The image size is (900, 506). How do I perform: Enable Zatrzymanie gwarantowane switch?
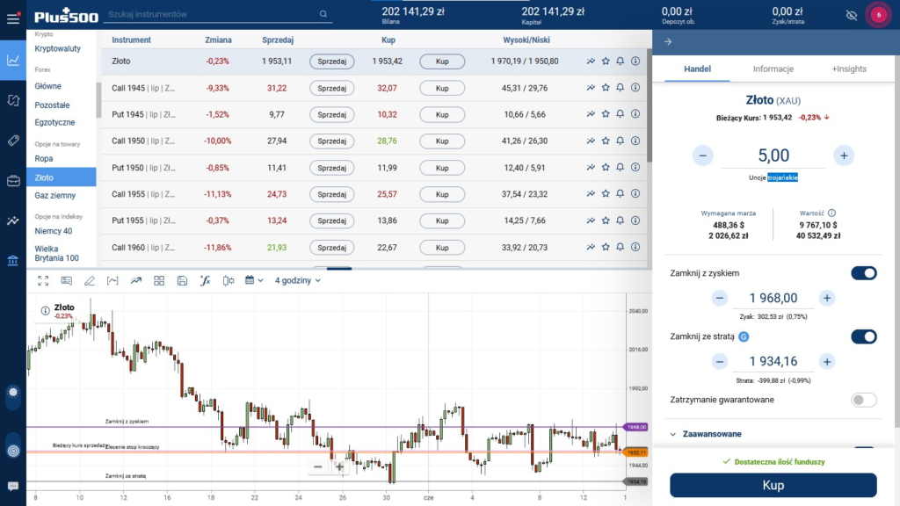[x=863, y=400]
